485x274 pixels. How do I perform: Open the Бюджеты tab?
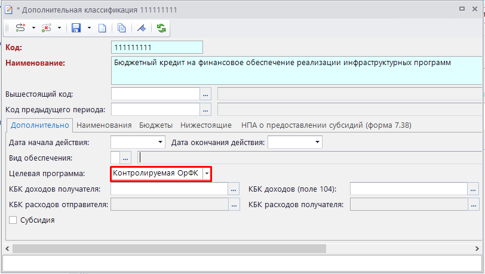[x=156, y=125]
